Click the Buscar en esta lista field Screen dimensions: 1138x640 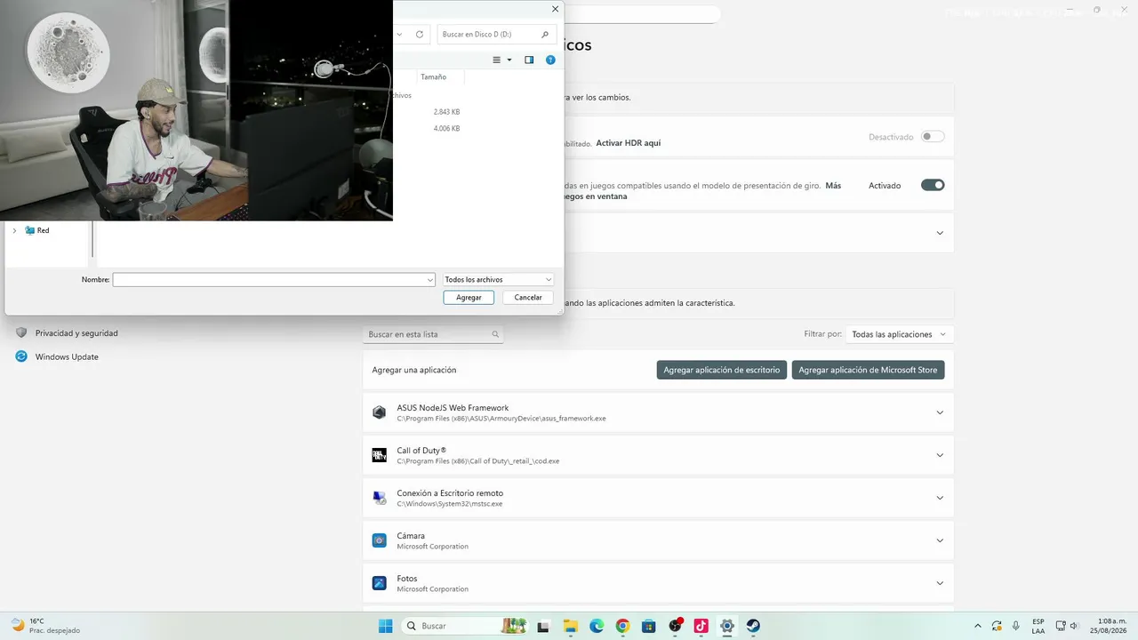tap(433, 334)
